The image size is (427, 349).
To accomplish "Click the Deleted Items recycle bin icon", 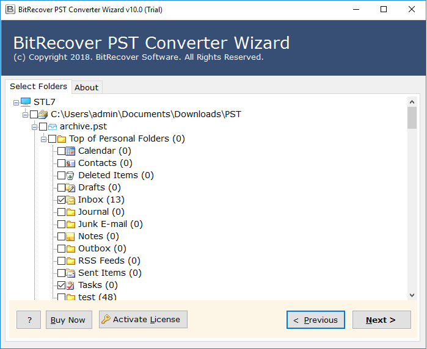I will [x=70, y=176].
